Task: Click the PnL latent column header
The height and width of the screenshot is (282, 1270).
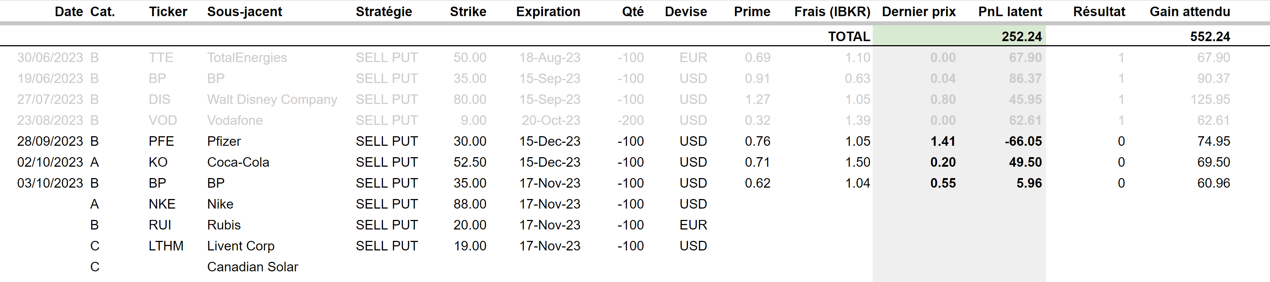Action: pos(1010,12)
